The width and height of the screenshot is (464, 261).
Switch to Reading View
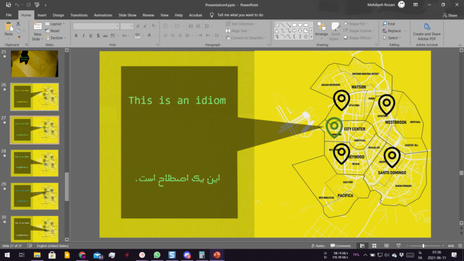(386, 246)
